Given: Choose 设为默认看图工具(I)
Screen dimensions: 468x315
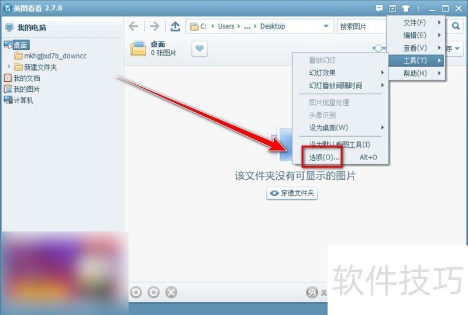Looking at the screenshot, I should point(340,144).
